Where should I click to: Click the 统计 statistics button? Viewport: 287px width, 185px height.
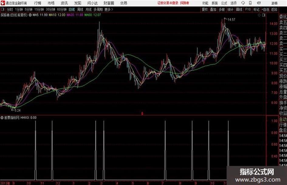coord(230,9)
